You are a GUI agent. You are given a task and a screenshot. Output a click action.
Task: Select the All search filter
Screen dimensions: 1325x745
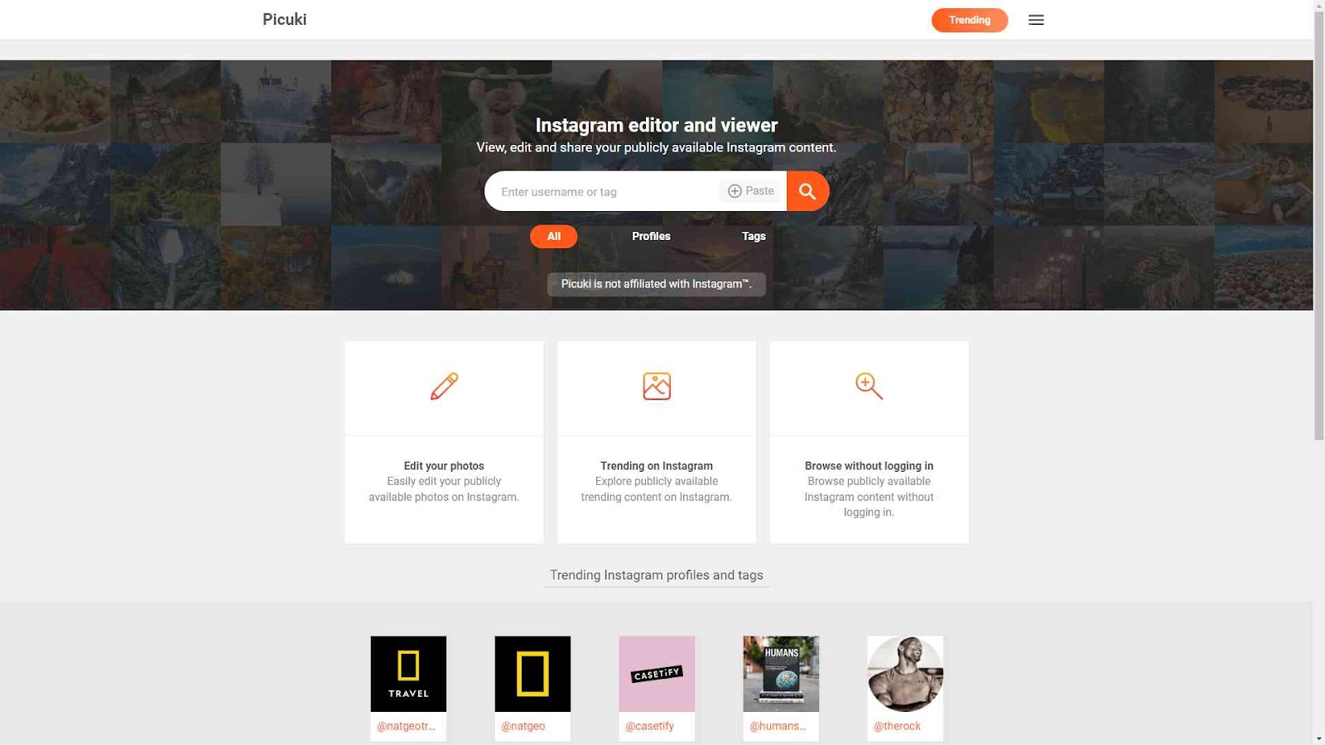point(554,237)
